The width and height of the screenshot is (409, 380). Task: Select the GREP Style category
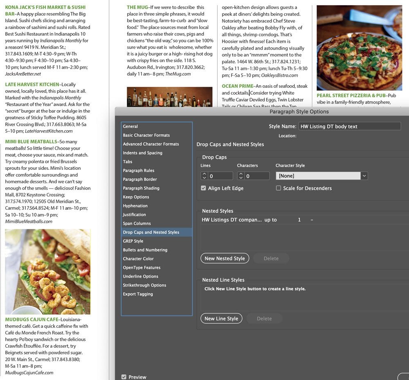coord(133,241)
